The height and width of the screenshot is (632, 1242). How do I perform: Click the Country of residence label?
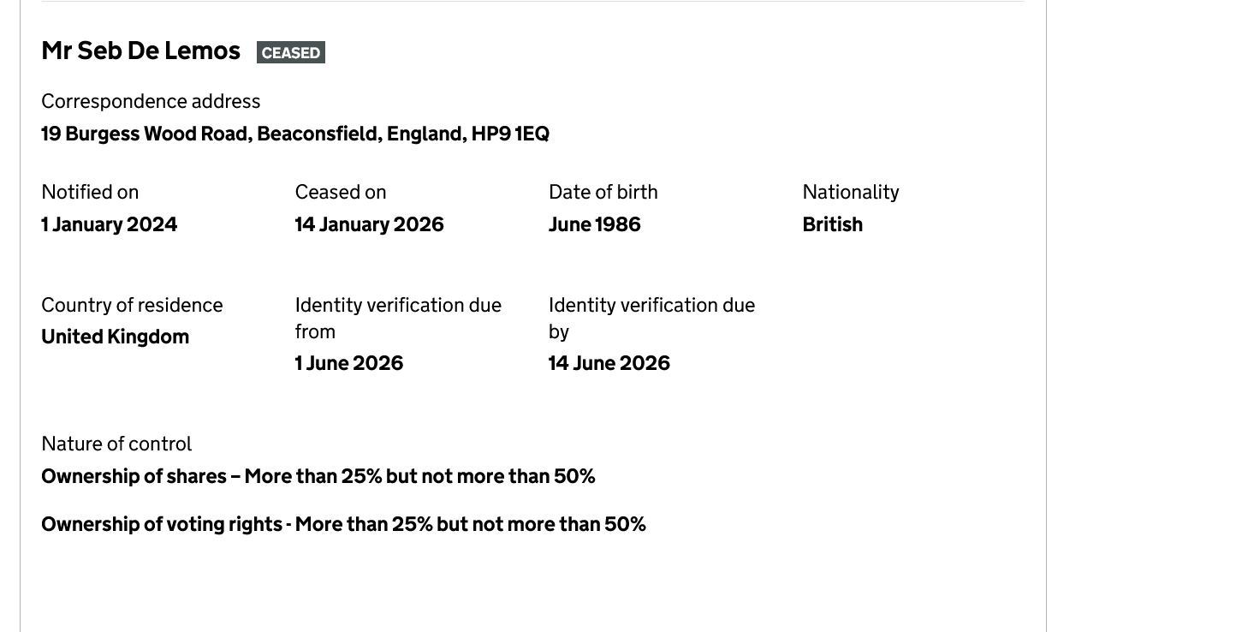(x=132, y=305)
